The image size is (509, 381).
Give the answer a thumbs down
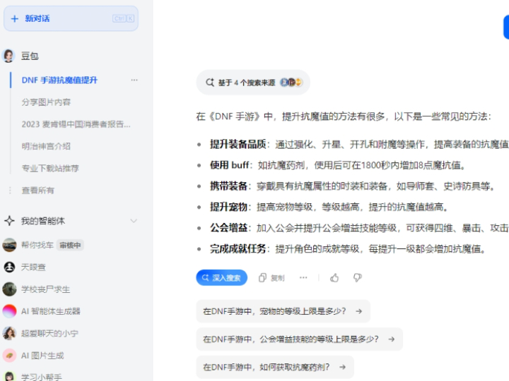tap(358, 278)
